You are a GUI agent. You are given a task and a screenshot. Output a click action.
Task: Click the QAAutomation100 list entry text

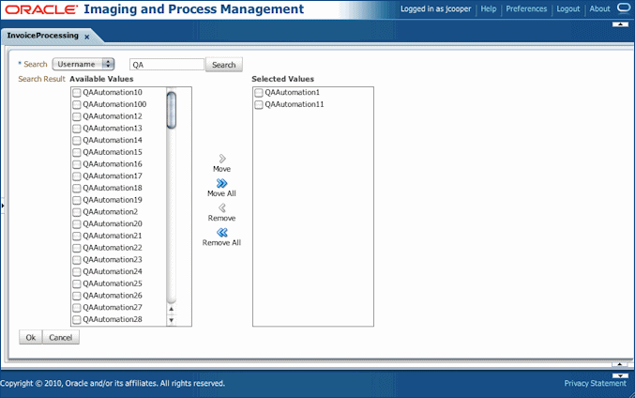(114, 104)
